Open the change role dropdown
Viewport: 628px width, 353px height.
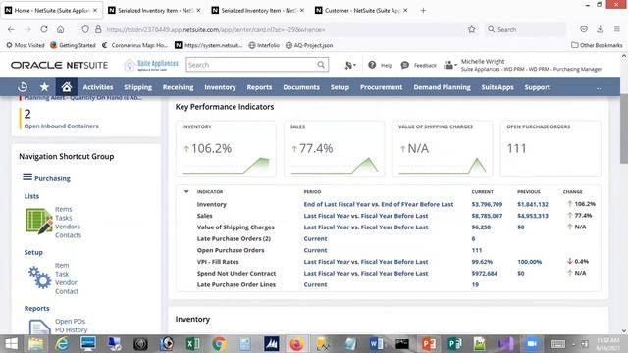450,65
